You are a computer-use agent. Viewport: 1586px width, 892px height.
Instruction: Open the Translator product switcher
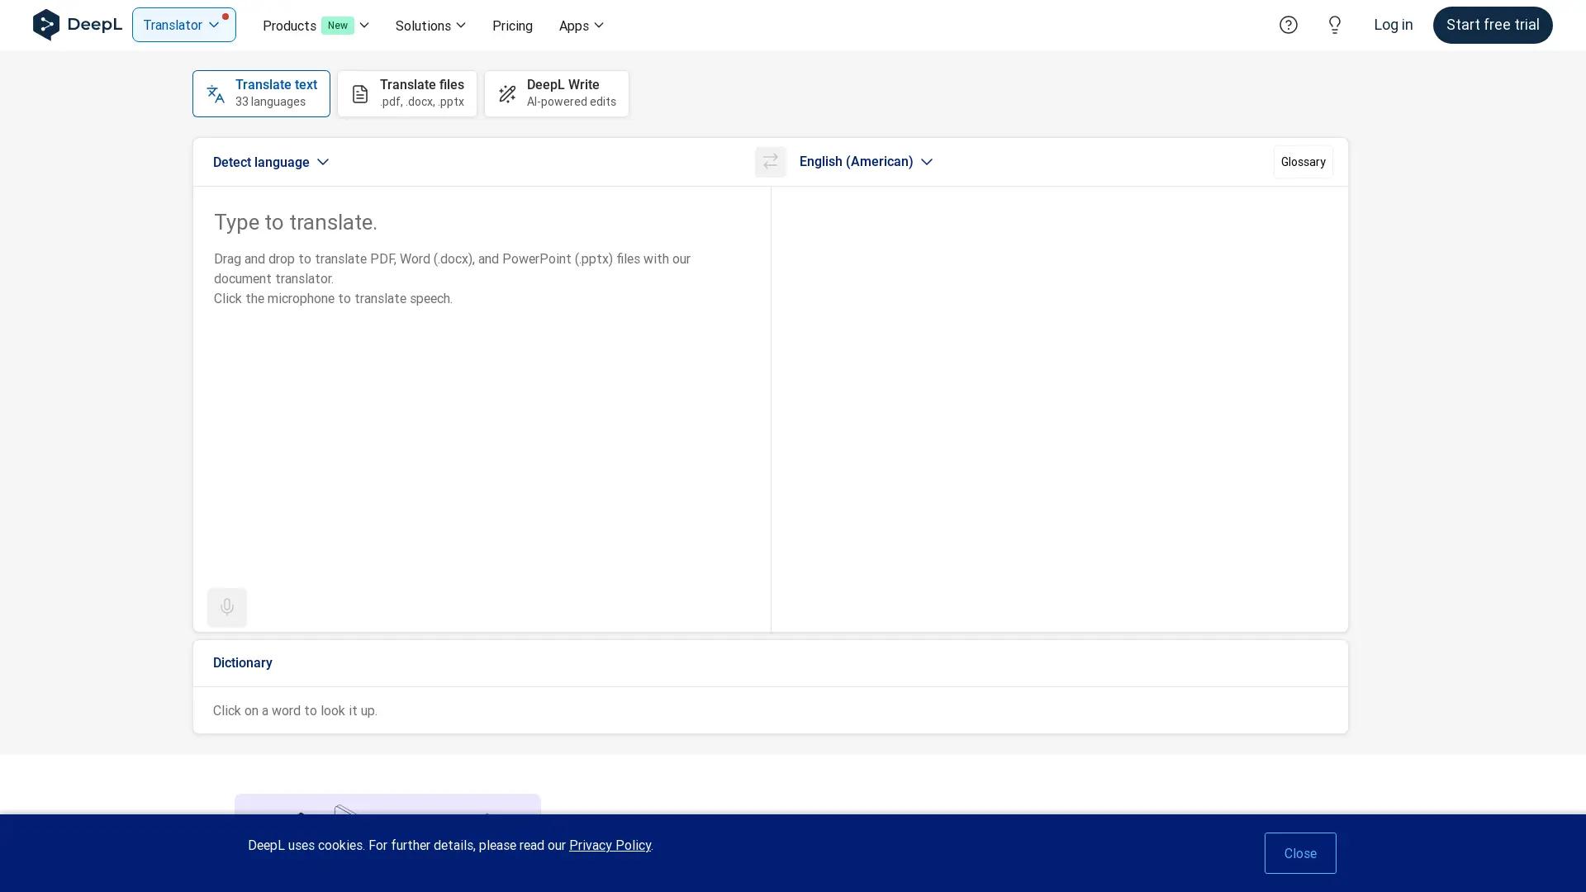(x=183, y=25)
